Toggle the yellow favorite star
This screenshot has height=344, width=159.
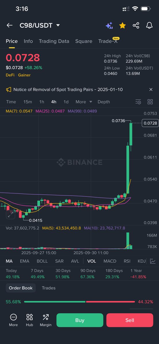click(123, 26)
